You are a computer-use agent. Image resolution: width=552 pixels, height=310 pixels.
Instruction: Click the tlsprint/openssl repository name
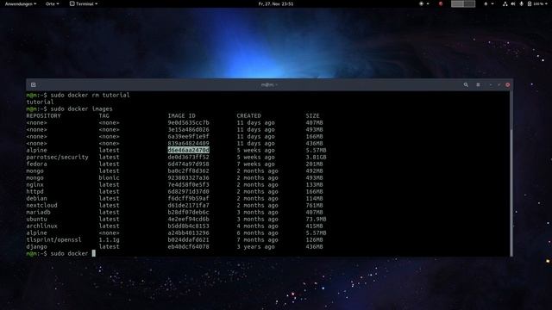[53, 239]
